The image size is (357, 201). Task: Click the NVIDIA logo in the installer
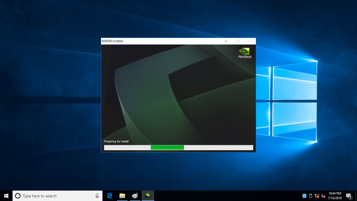pyautogui.click(x=245, y=53)
